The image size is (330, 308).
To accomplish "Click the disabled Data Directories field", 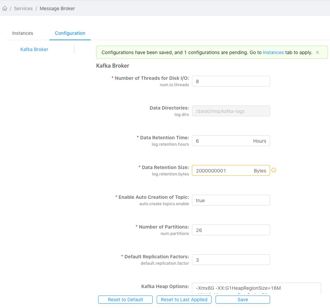I will (231, 111).
